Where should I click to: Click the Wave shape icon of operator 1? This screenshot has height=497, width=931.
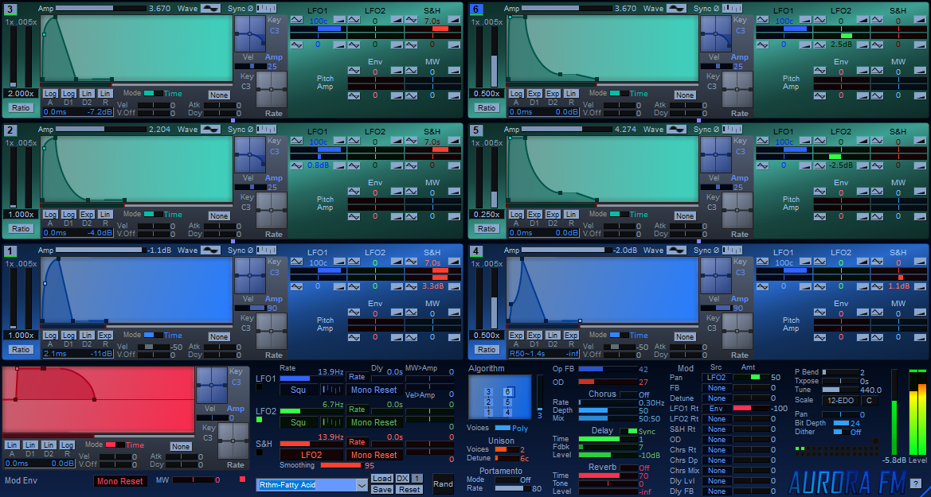coord(210,250)
